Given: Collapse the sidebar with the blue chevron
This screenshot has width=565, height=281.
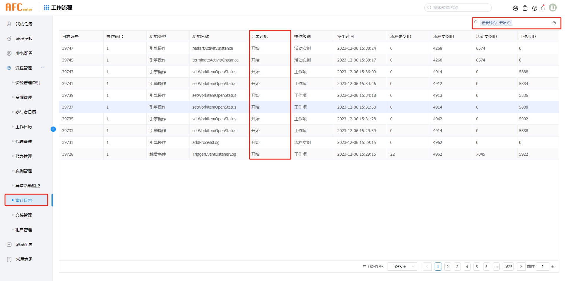Looking at the screenshot, I should [x=53, y=129].
